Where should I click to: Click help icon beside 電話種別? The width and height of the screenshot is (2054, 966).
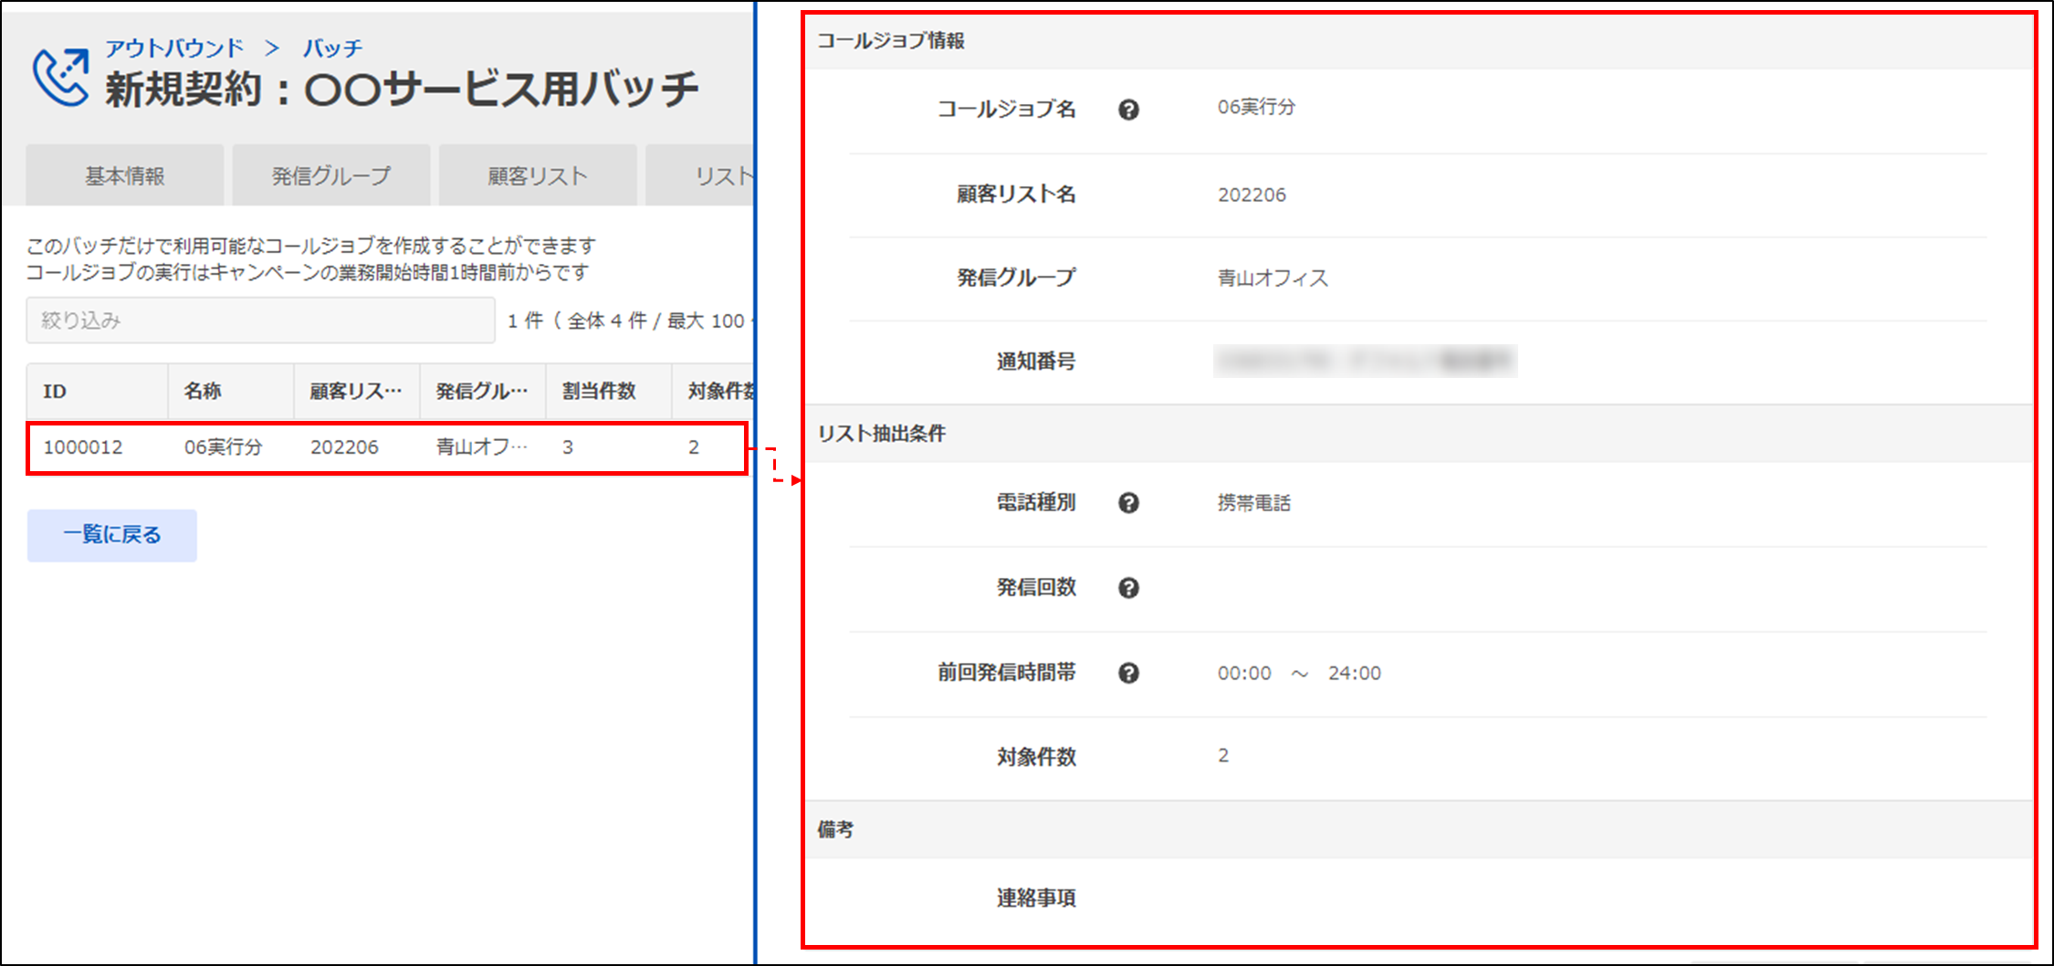pos(1128,503)
